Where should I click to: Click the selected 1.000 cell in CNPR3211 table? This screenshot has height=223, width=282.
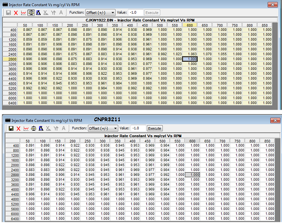pos(192,175)
